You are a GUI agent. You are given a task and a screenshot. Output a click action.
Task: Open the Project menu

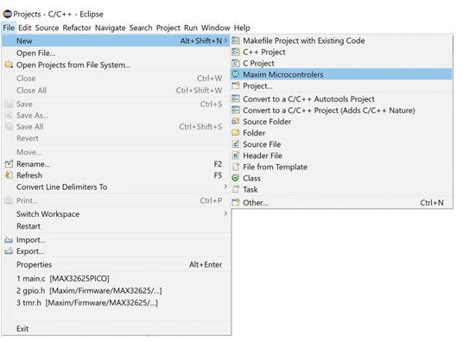tap(168, 28)
